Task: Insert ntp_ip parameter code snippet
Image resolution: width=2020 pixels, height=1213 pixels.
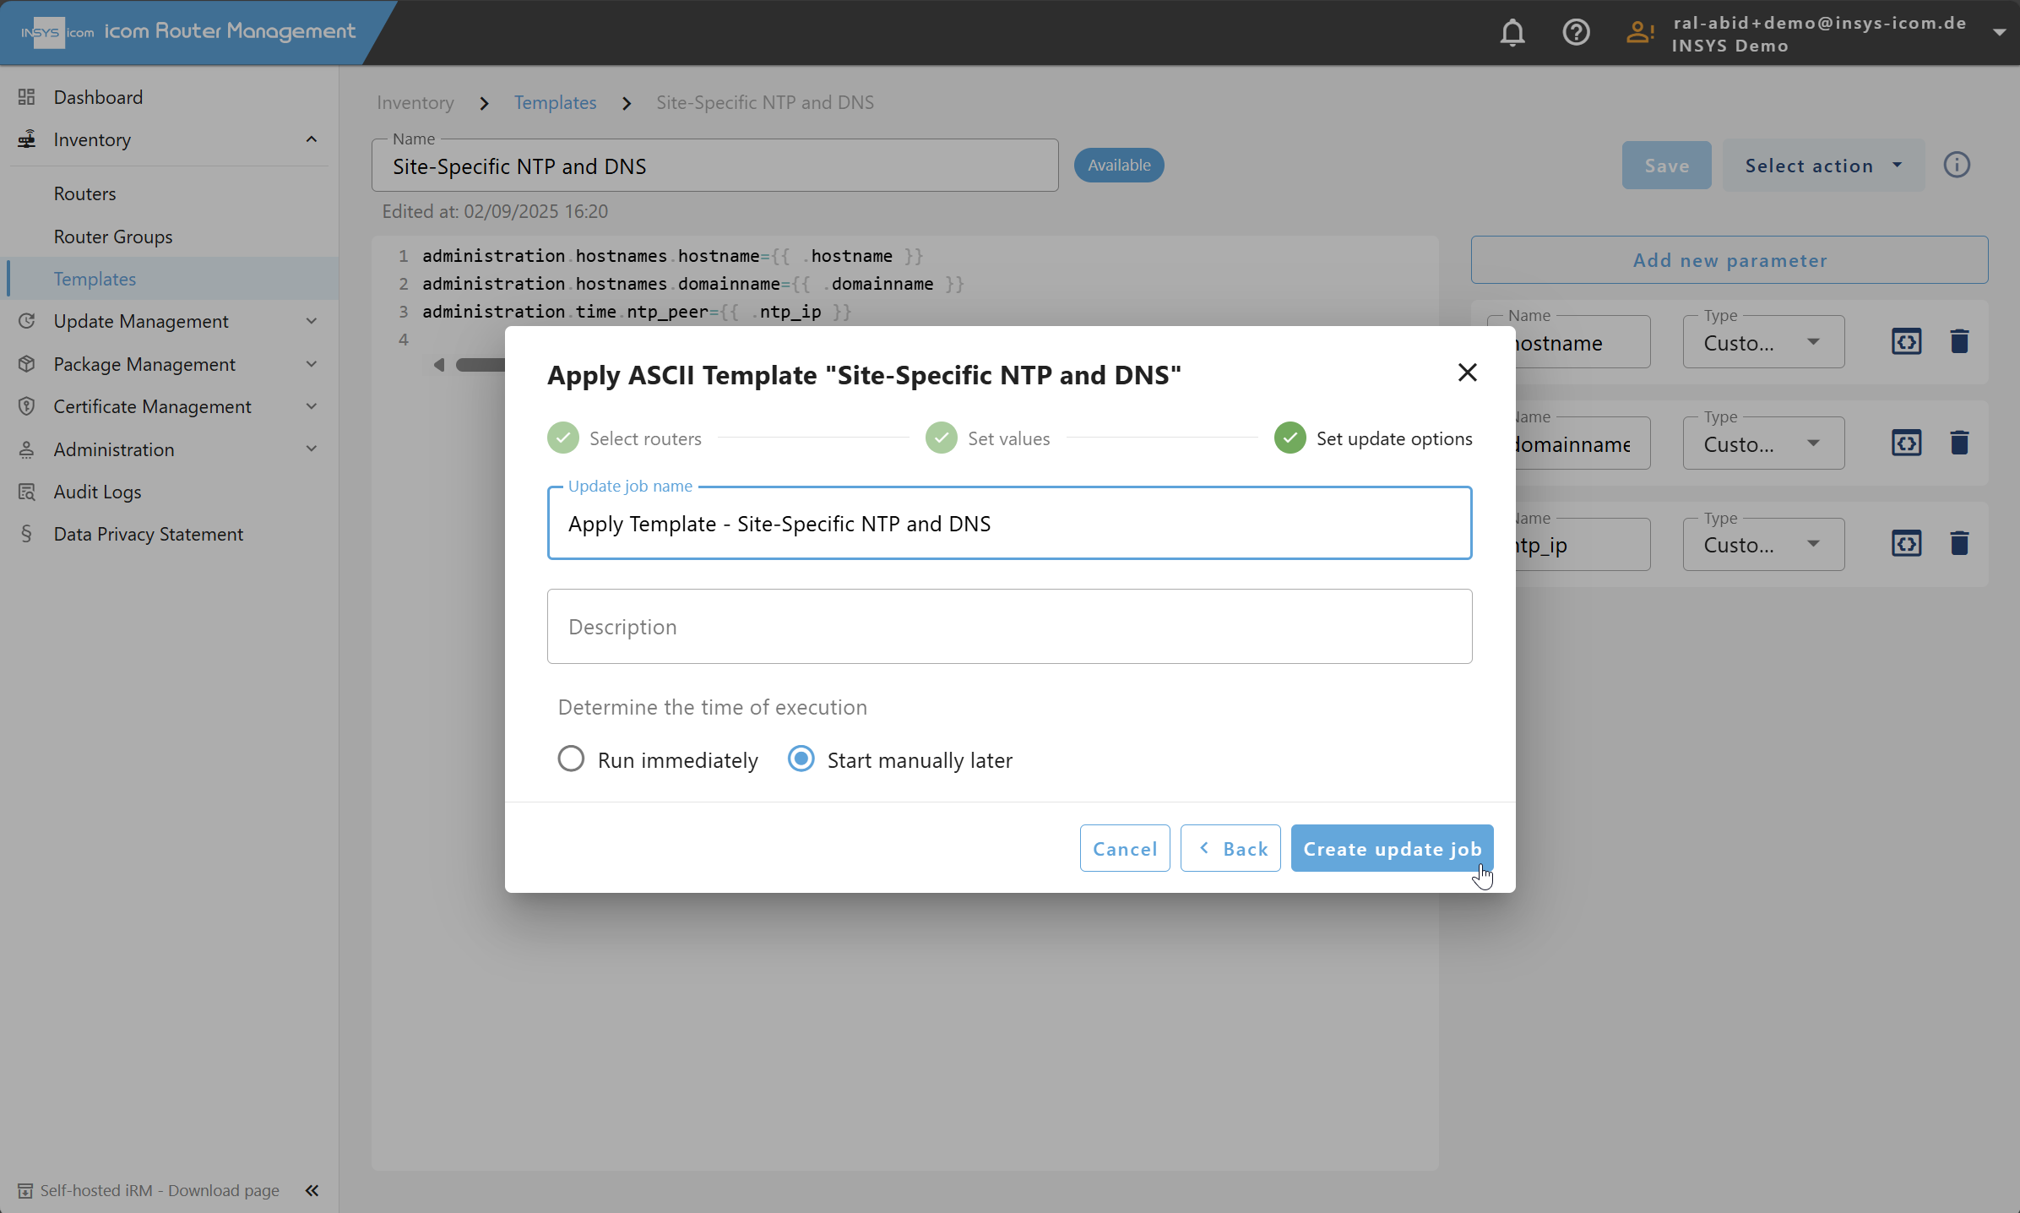Action: pyautogui.click(x=1906, y=543)
